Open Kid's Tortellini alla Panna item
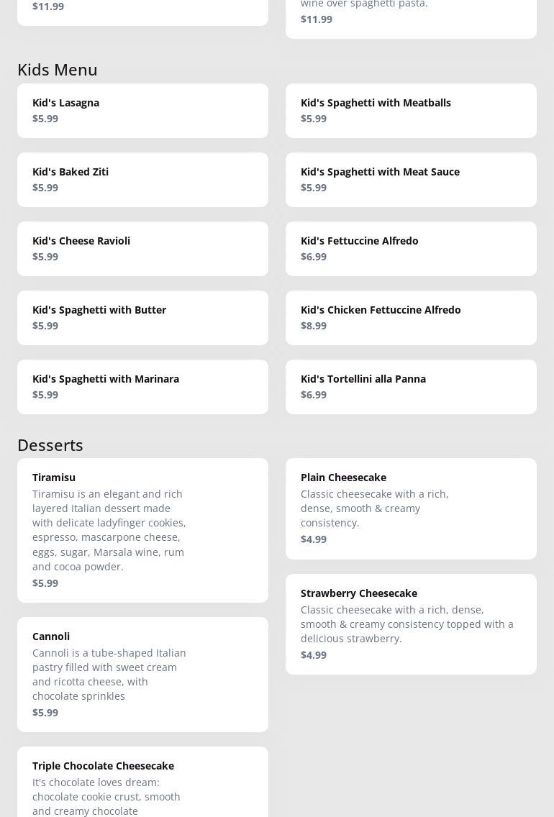Viewport: 554px width, 817px height. click(411, 386)
